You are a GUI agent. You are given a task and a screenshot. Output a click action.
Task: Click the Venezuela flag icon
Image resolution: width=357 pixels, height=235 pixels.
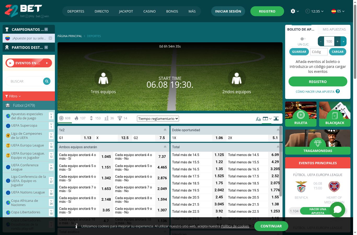coord(8,38)
